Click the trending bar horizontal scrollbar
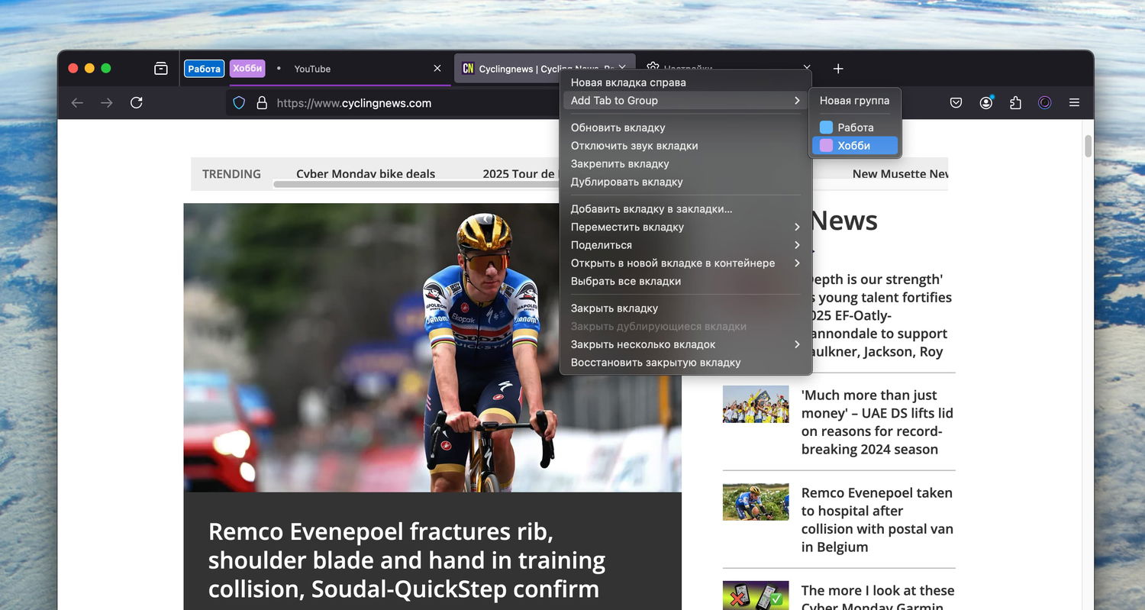Screen dimensions: 1145x610 tap(416, 184)
